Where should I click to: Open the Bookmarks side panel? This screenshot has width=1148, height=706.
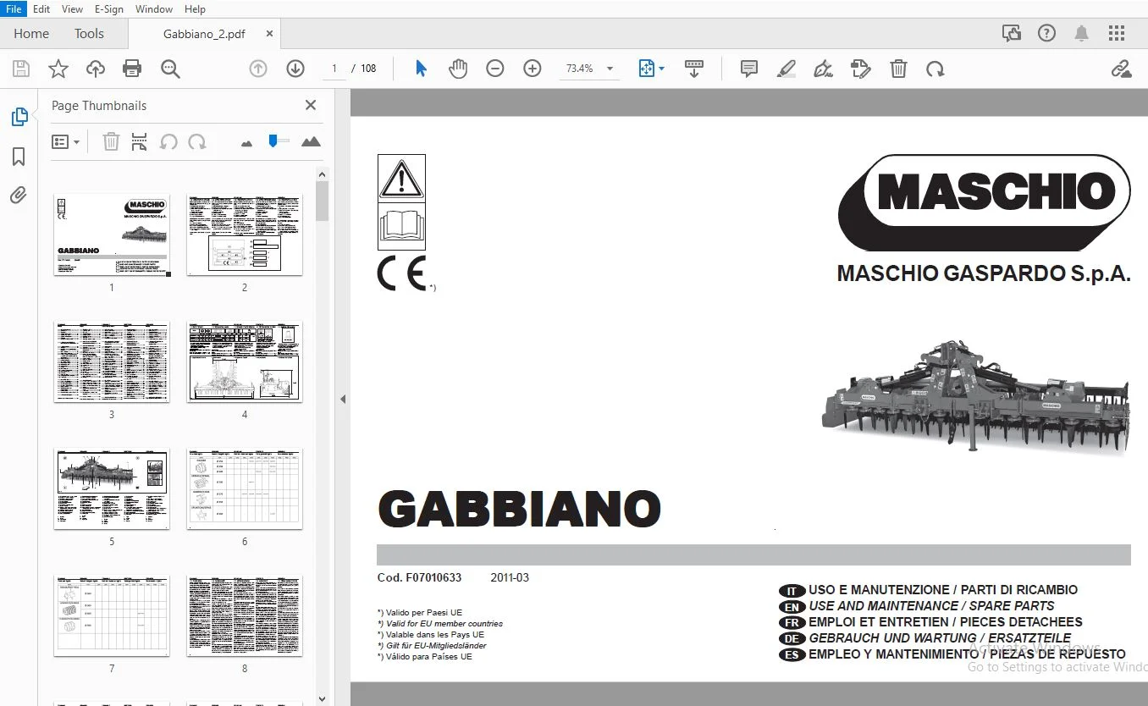tap(19, 157)
